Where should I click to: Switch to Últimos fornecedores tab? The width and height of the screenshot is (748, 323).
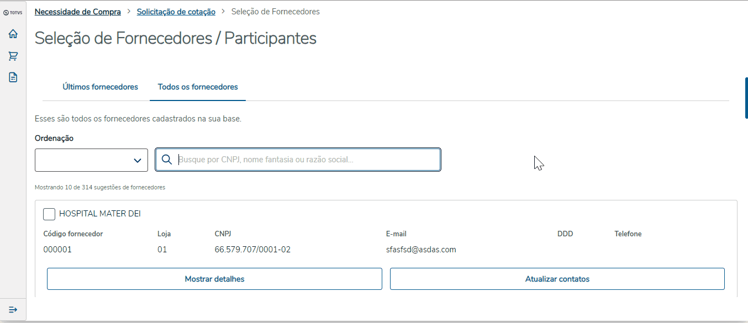pos(100,87)
